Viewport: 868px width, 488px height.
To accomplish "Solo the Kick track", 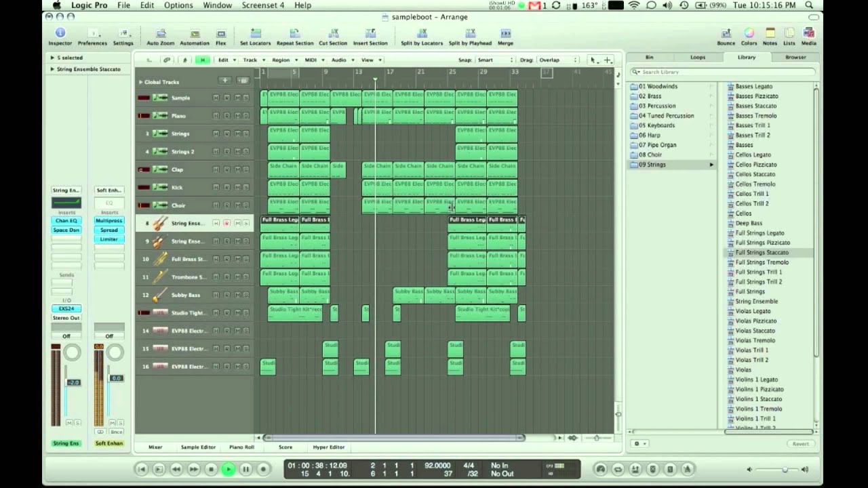I will (x=245, y=187).
